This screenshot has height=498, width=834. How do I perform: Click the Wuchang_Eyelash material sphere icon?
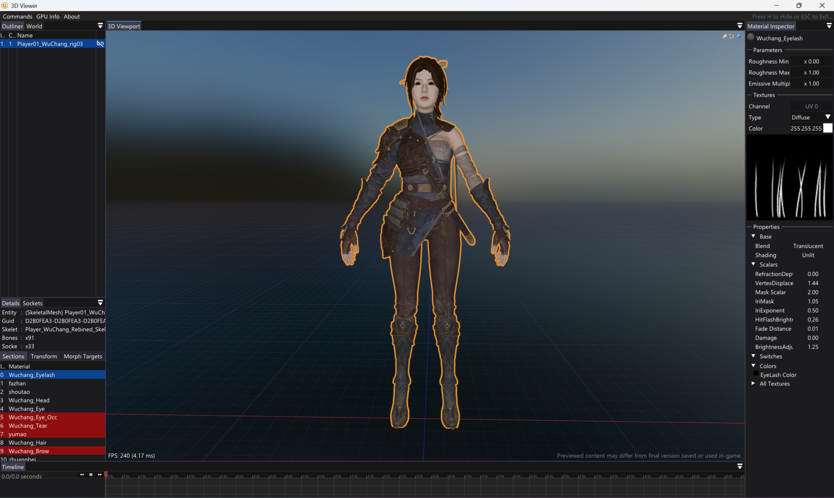[x=751, y=38]
